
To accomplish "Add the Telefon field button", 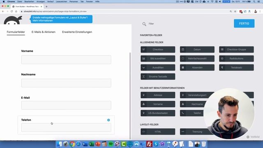I will point(192,113).
